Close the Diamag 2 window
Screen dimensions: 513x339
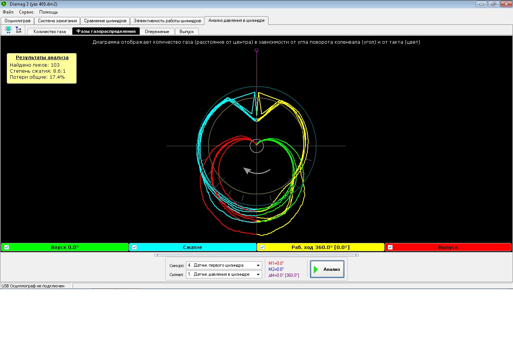[x=505, y=4]
